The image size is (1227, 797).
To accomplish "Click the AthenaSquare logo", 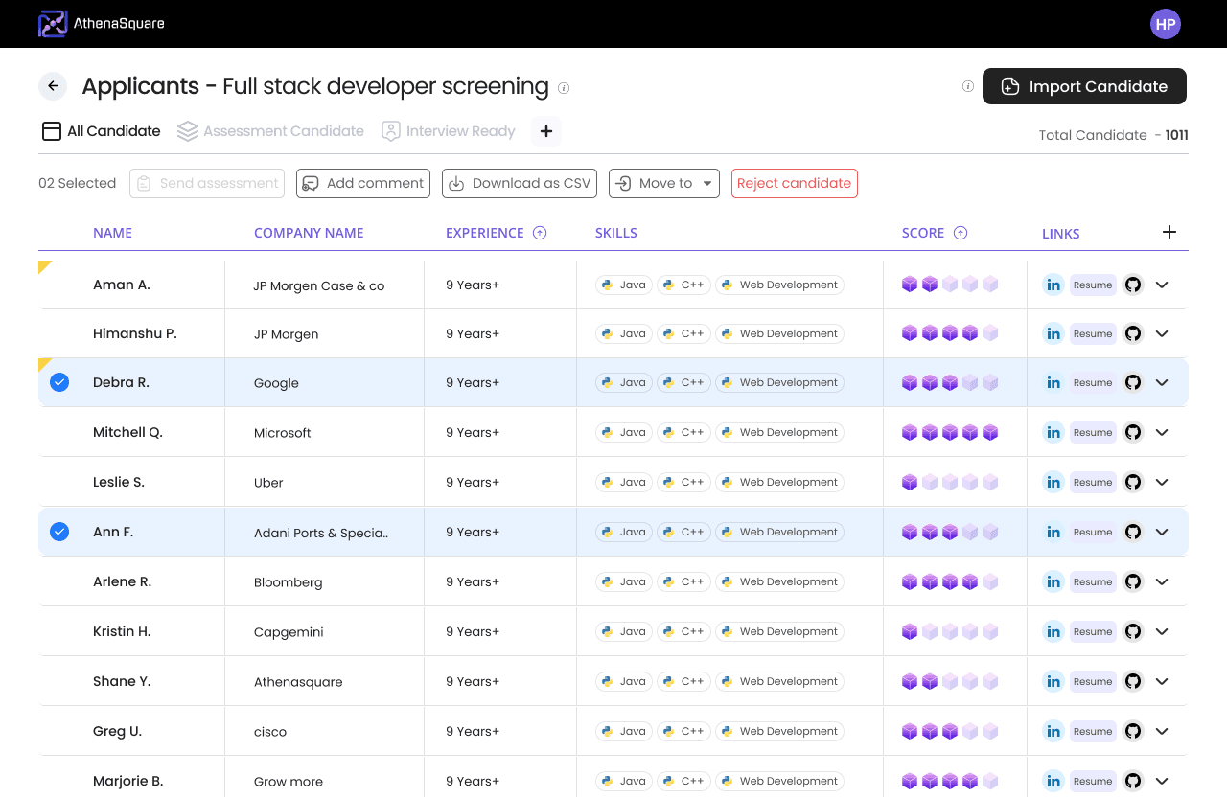I will (x=102, y=24).
